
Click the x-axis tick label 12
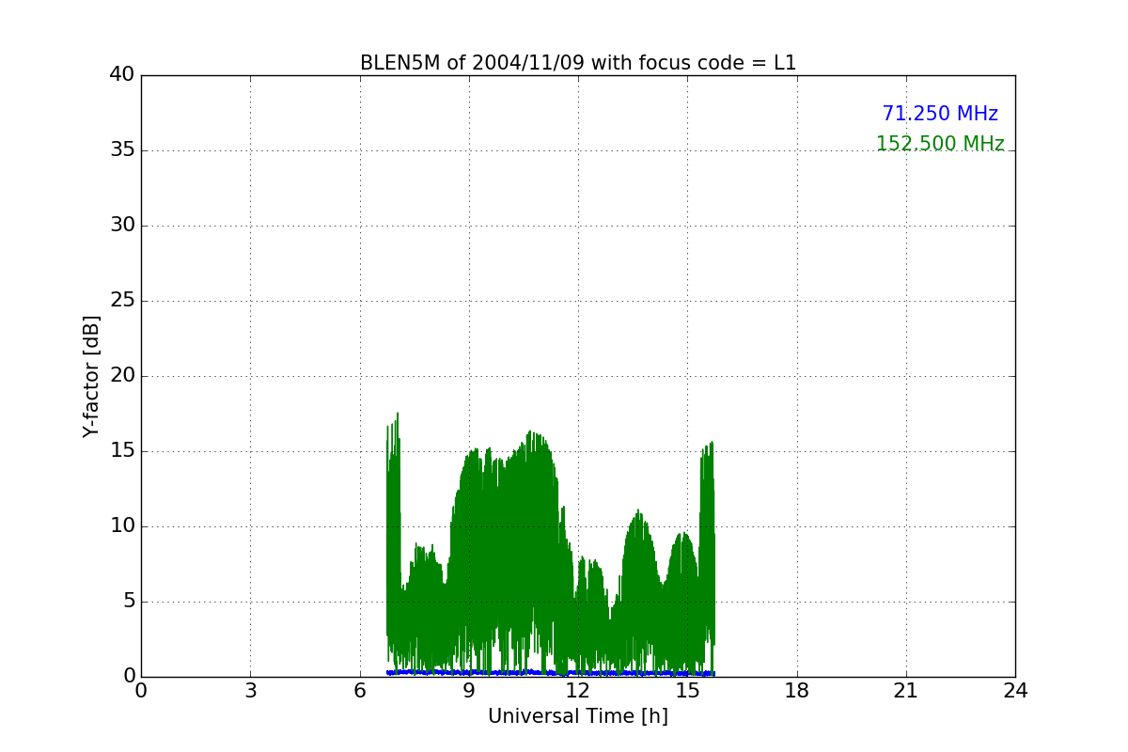click(578, 691)
